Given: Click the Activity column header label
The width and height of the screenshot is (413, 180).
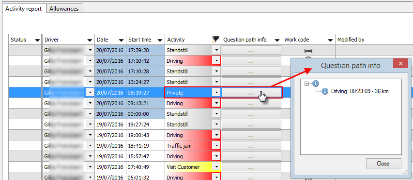Looking at the screenshot, I should click(176, 40).
